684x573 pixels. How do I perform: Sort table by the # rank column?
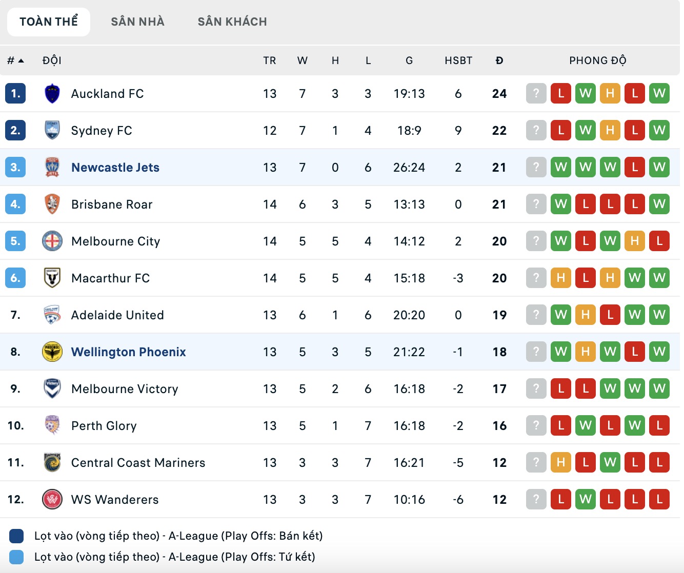pyautogui.click(x=15, y=60)
